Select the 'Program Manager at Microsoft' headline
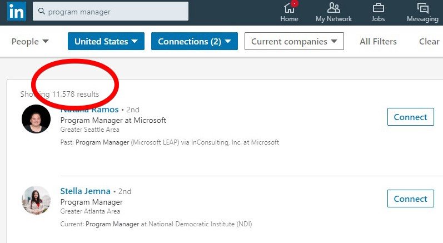This screenshot has height=243, width=443. coord(113,120)
